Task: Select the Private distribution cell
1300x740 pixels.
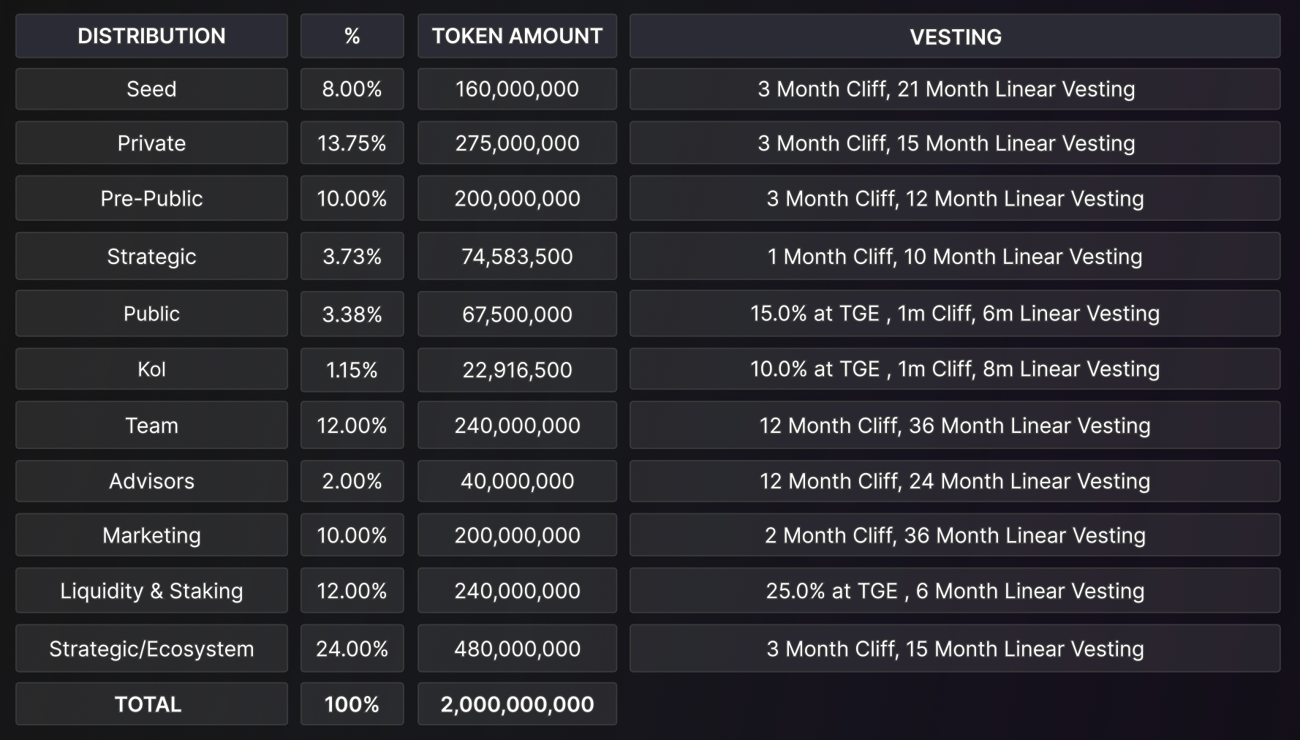Action: [x=151, y=143]
